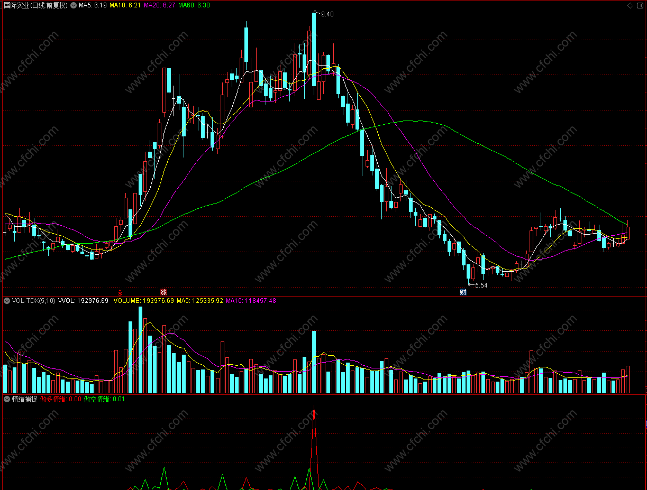
Task: Click the 5.54 low price annotation
Action: pos(480,285)
